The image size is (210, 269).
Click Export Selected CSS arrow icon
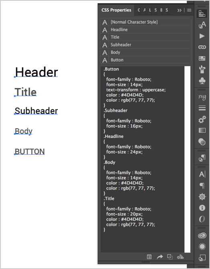(x=160, y=257)
